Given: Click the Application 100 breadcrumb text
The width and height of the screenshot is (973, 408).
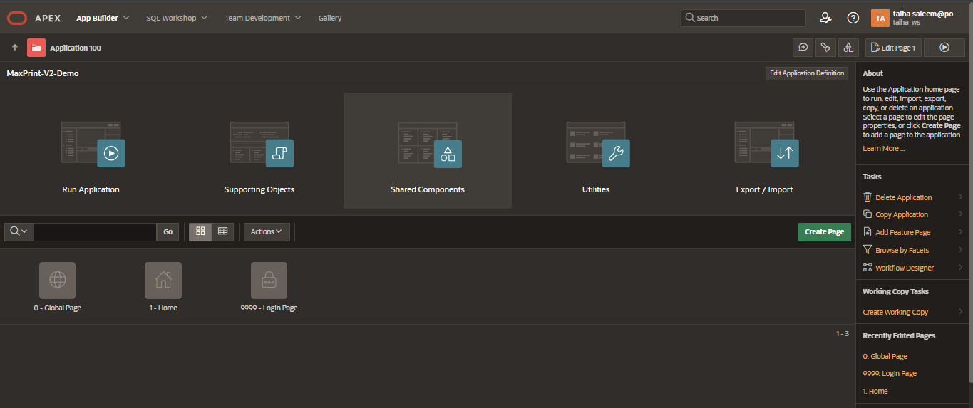Looking at the screenshot, I should click(x=76, y=48).
